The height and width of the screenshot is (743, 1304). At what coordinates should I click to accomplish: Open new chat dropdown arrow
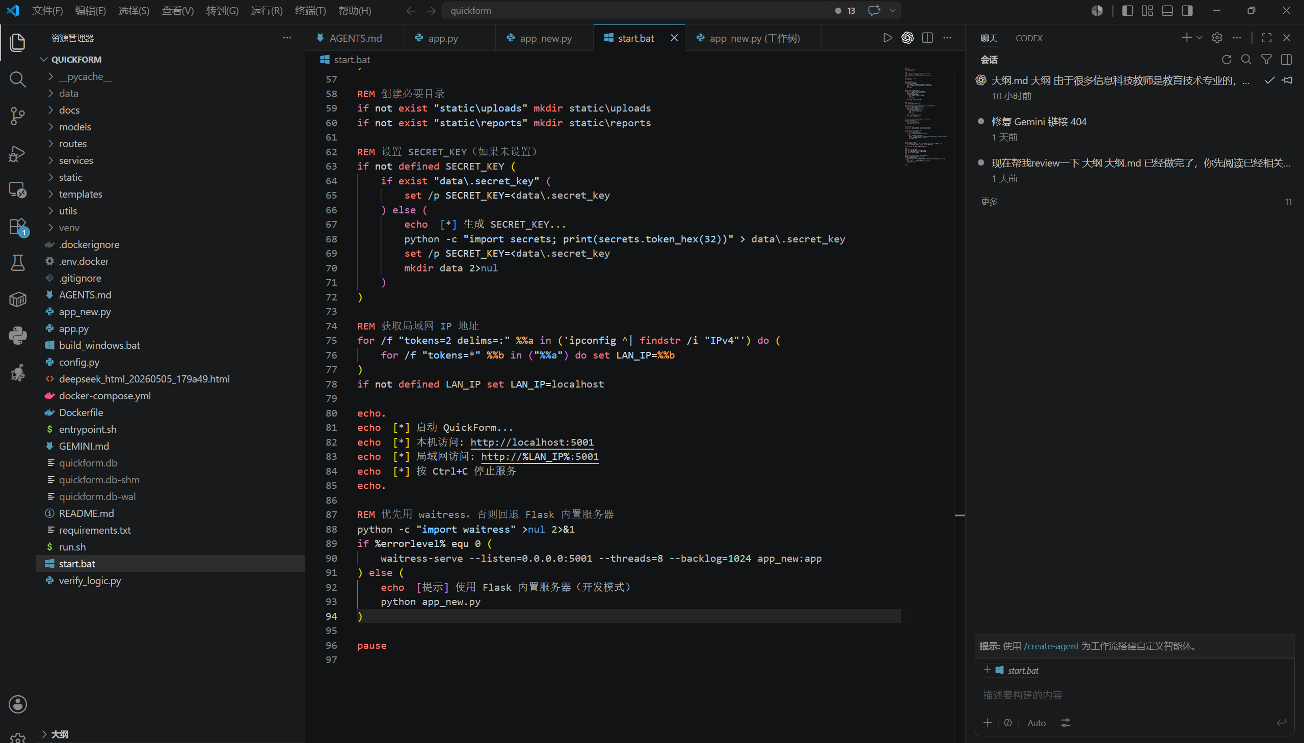click(x=1200, y=38)
